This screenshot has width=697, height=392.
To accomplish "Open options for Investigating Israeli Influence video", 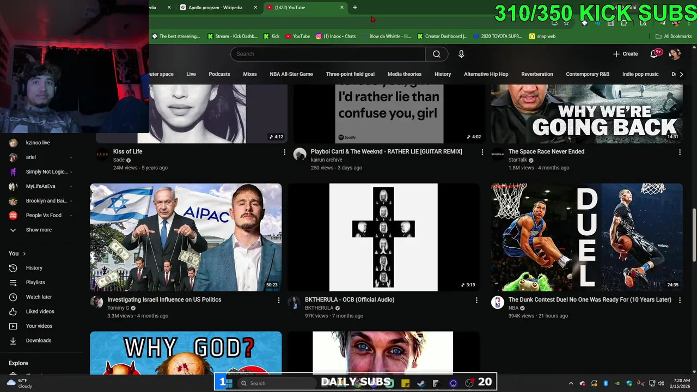I will (279, 300).
